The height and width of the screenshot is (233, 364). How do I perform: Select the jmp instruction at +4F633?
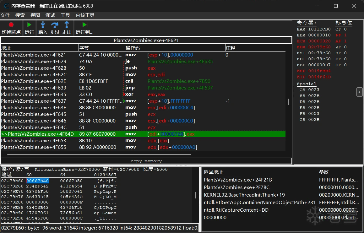(143, 88)
